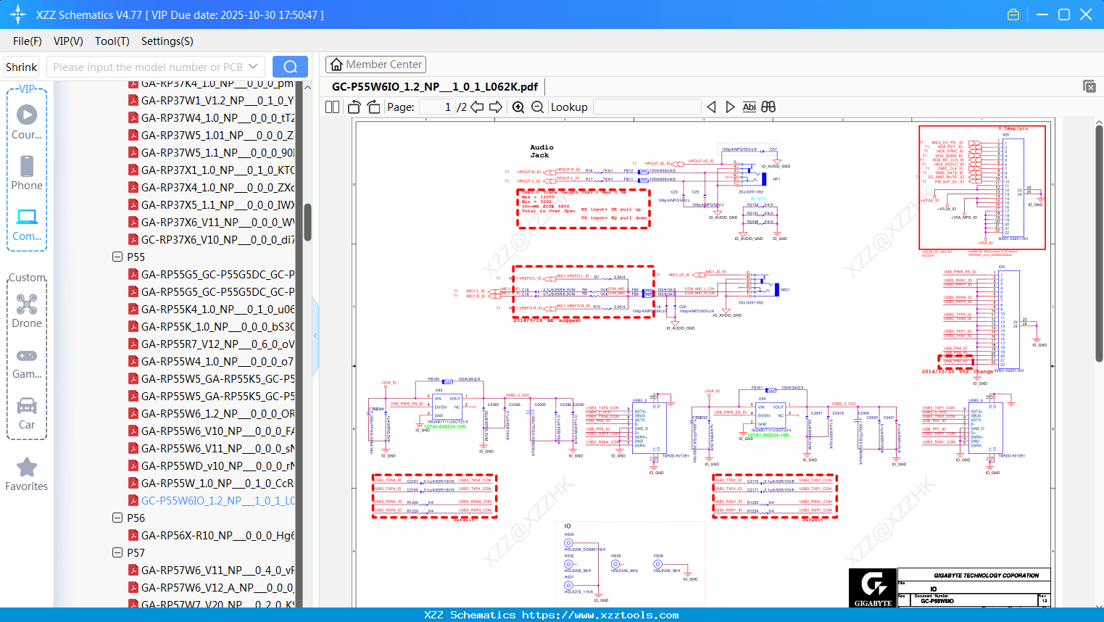Open the Tool(T) menu
Screen dimensions: 1104x622
point(112,41)
